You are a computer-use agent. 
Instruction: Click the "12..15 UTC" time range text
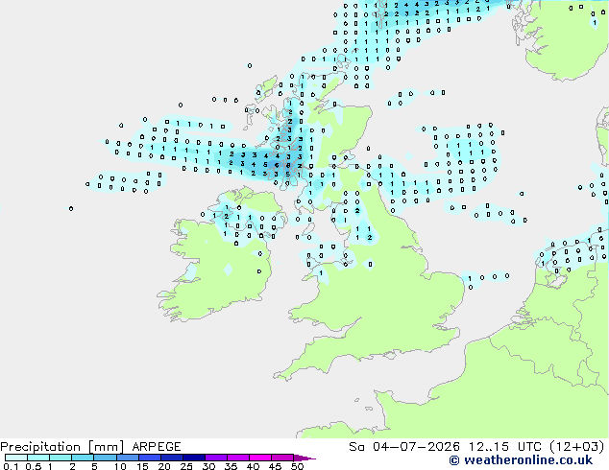click(504, 447)
